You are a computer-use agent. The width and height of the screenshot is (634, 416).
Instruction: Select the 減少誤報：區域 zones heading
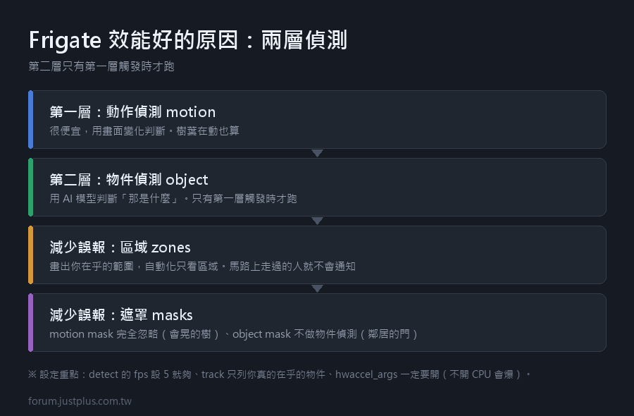120,247
